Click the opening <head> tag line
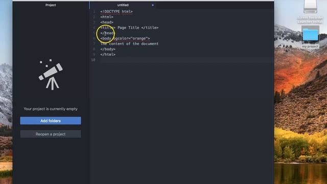This screenshot has height=184, width=327. click(x=107, y=22)
